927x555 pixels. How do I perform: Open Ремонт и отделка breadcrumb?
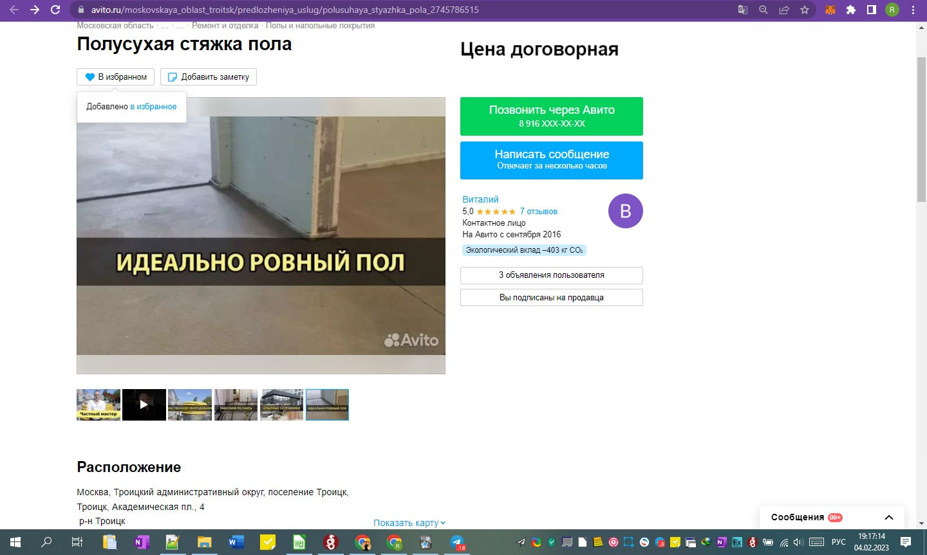[225, 26]
